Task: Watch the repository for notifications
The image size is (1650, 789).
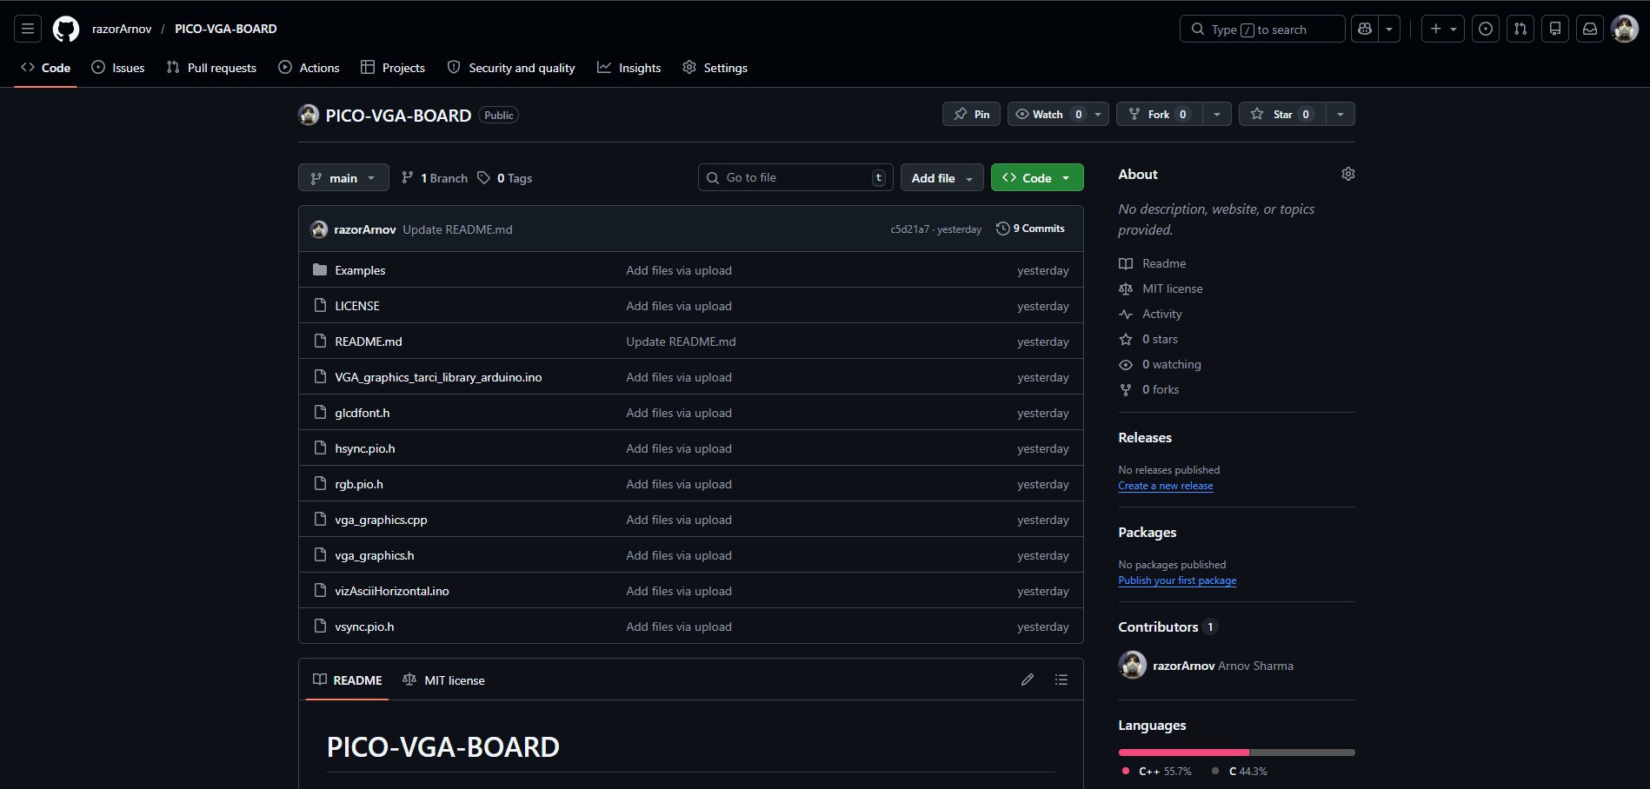Action: point(1048,114)
